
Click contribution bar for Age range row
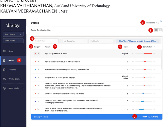(147, 54)
